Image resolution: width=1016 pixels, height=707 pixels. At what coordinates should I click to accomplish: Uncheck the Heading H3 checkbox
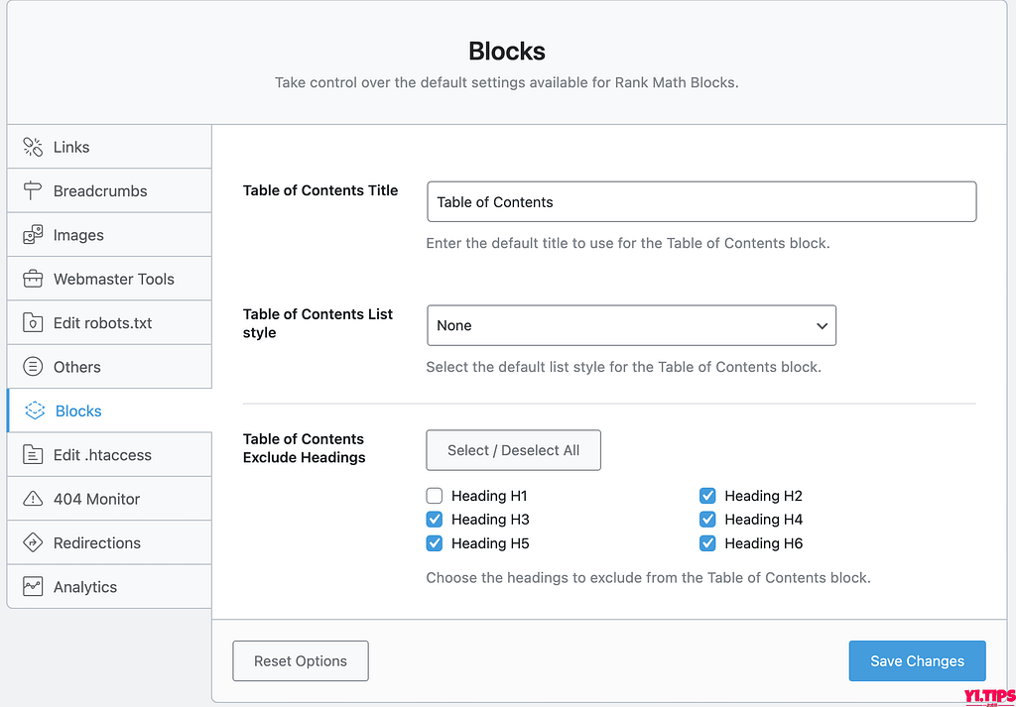click(435, 520)
